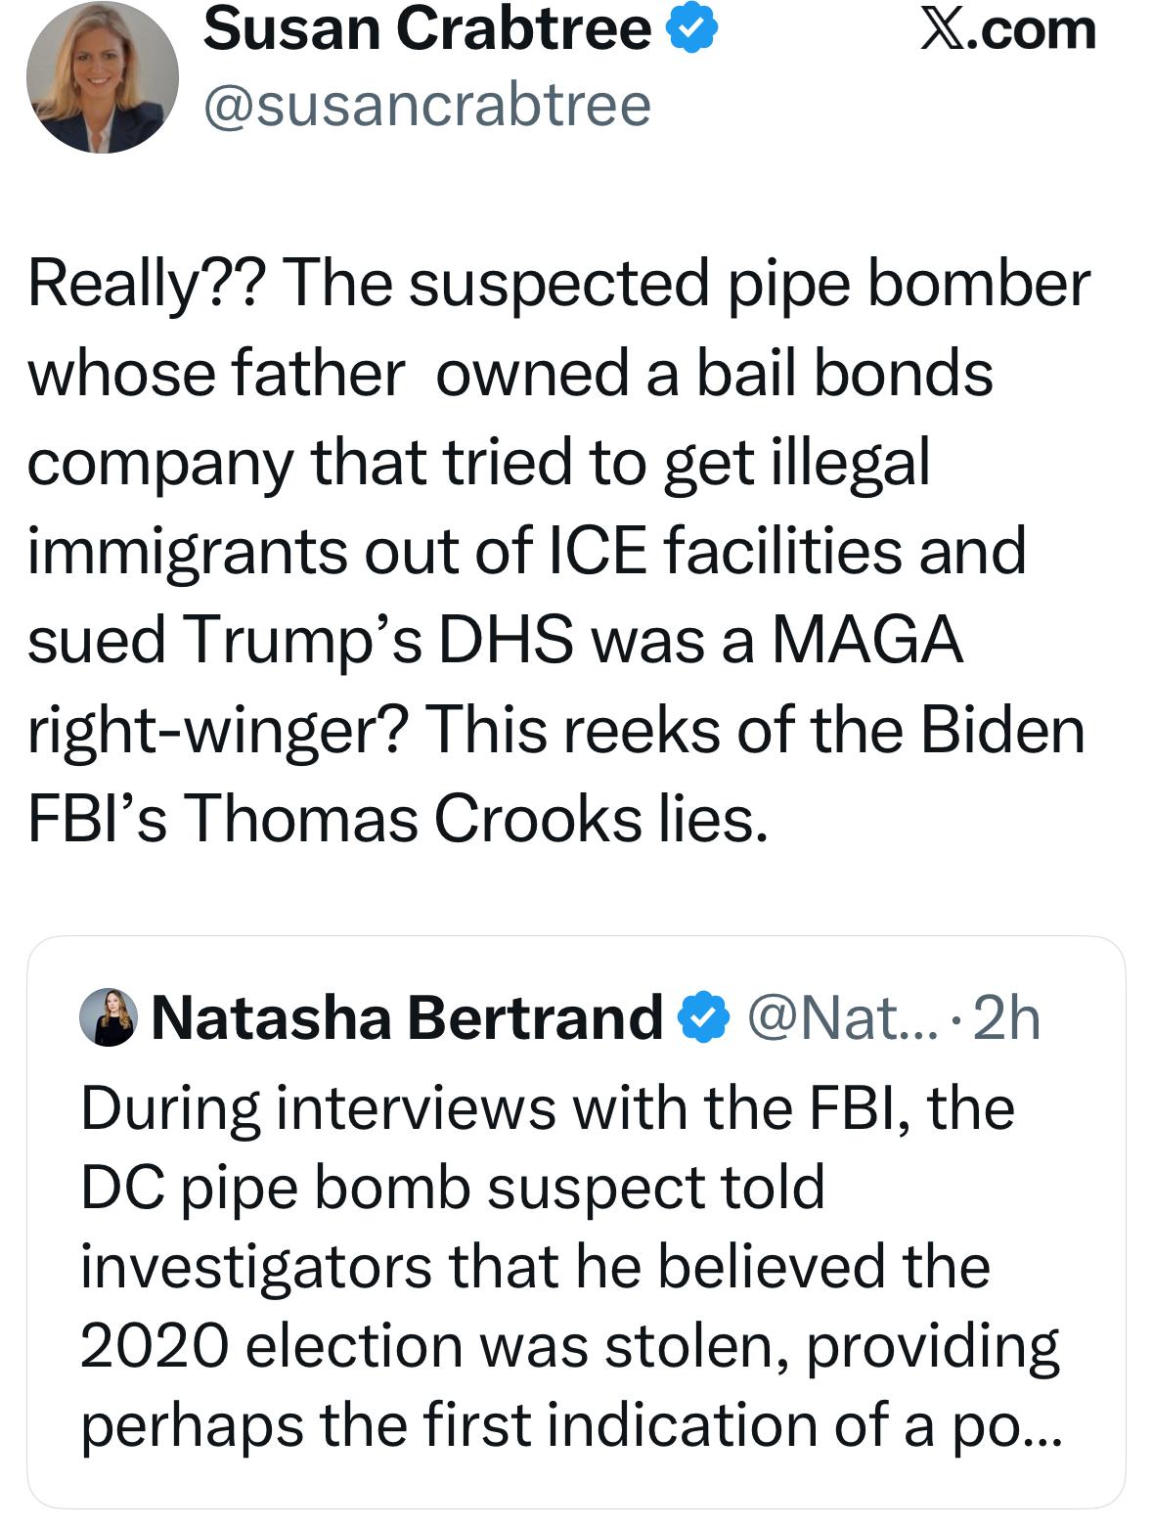Select the phrase "Thomas Crooks lies."
This screenshot has height=1529, width=1153.
(x=476, y=818)
